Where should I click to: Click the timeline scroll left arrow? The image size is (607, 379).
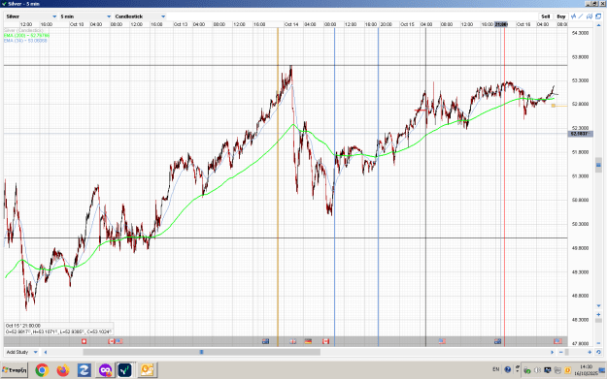[x=46, y=352]
